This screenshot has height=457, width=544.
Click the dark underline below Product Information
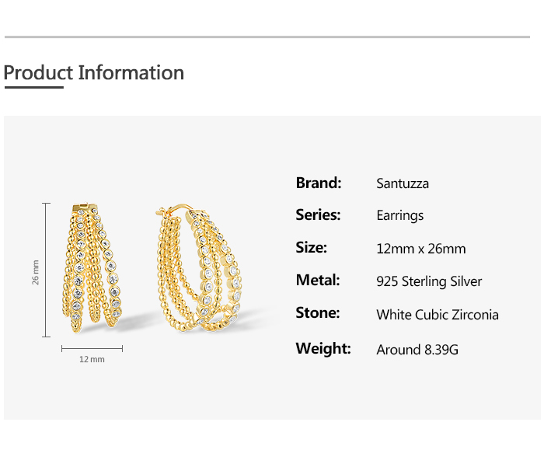(x=33, y=88)
